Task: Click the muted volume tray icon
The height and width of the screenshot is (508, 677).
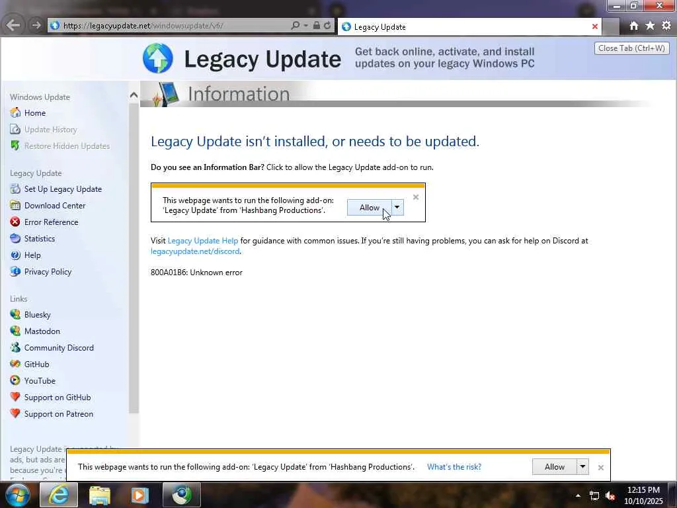Action: tap(610, 496)
